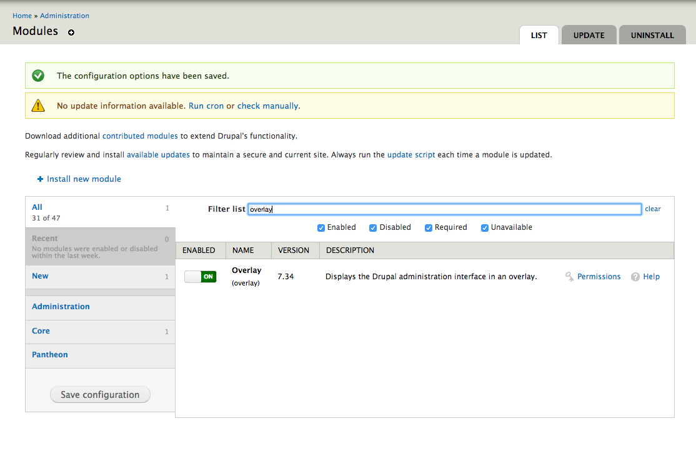Open the UNINSTALL tab
696x471 pixels.
pyautogui.click(x=652, y=35)
